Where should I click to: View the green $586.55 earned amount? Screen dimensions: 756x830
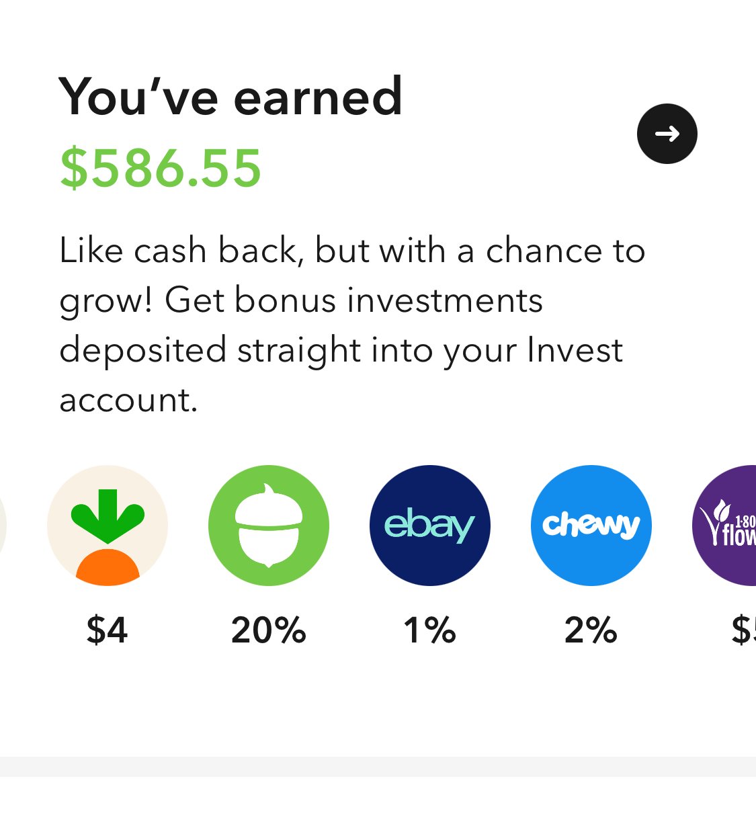(161, 168)
